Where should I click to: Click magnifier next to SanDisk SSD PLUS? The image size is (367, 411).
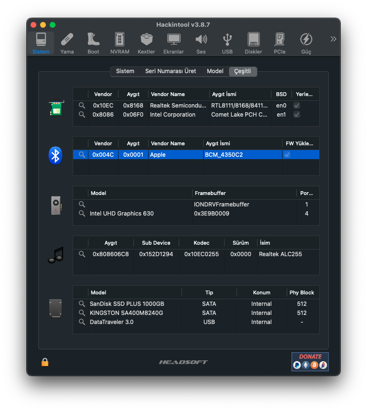[82, 304]
